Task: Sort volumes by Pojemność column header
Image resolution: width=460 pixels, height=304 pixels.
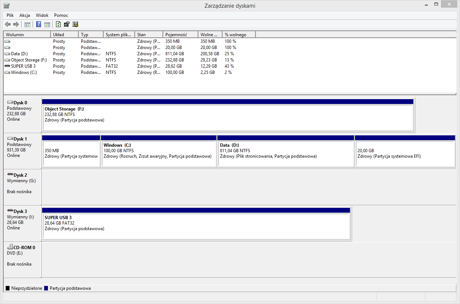Action: 180,35
